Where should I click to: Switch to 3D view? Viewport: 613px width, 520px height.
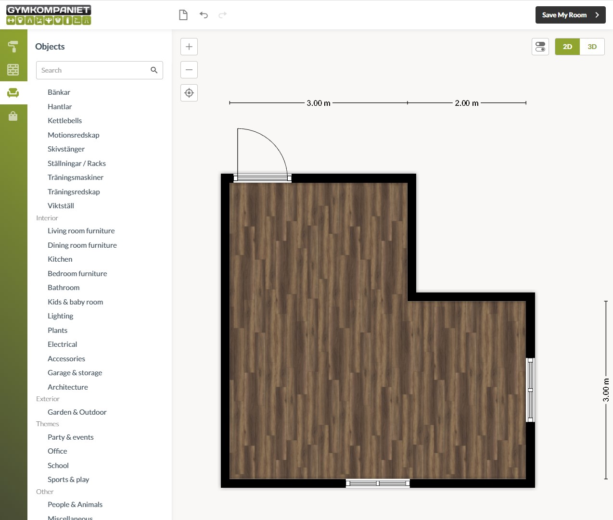[x=592, y=47]
